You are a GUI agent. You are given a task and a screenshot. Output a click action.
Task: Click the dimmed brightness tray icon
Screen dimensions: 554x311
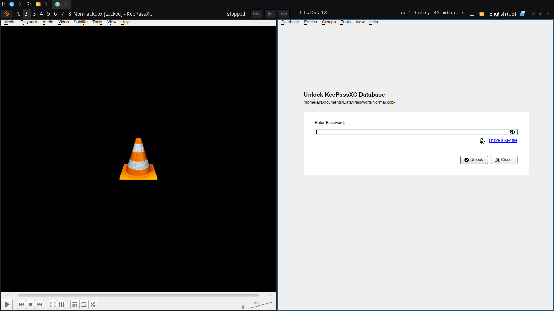tap(534, 14)
